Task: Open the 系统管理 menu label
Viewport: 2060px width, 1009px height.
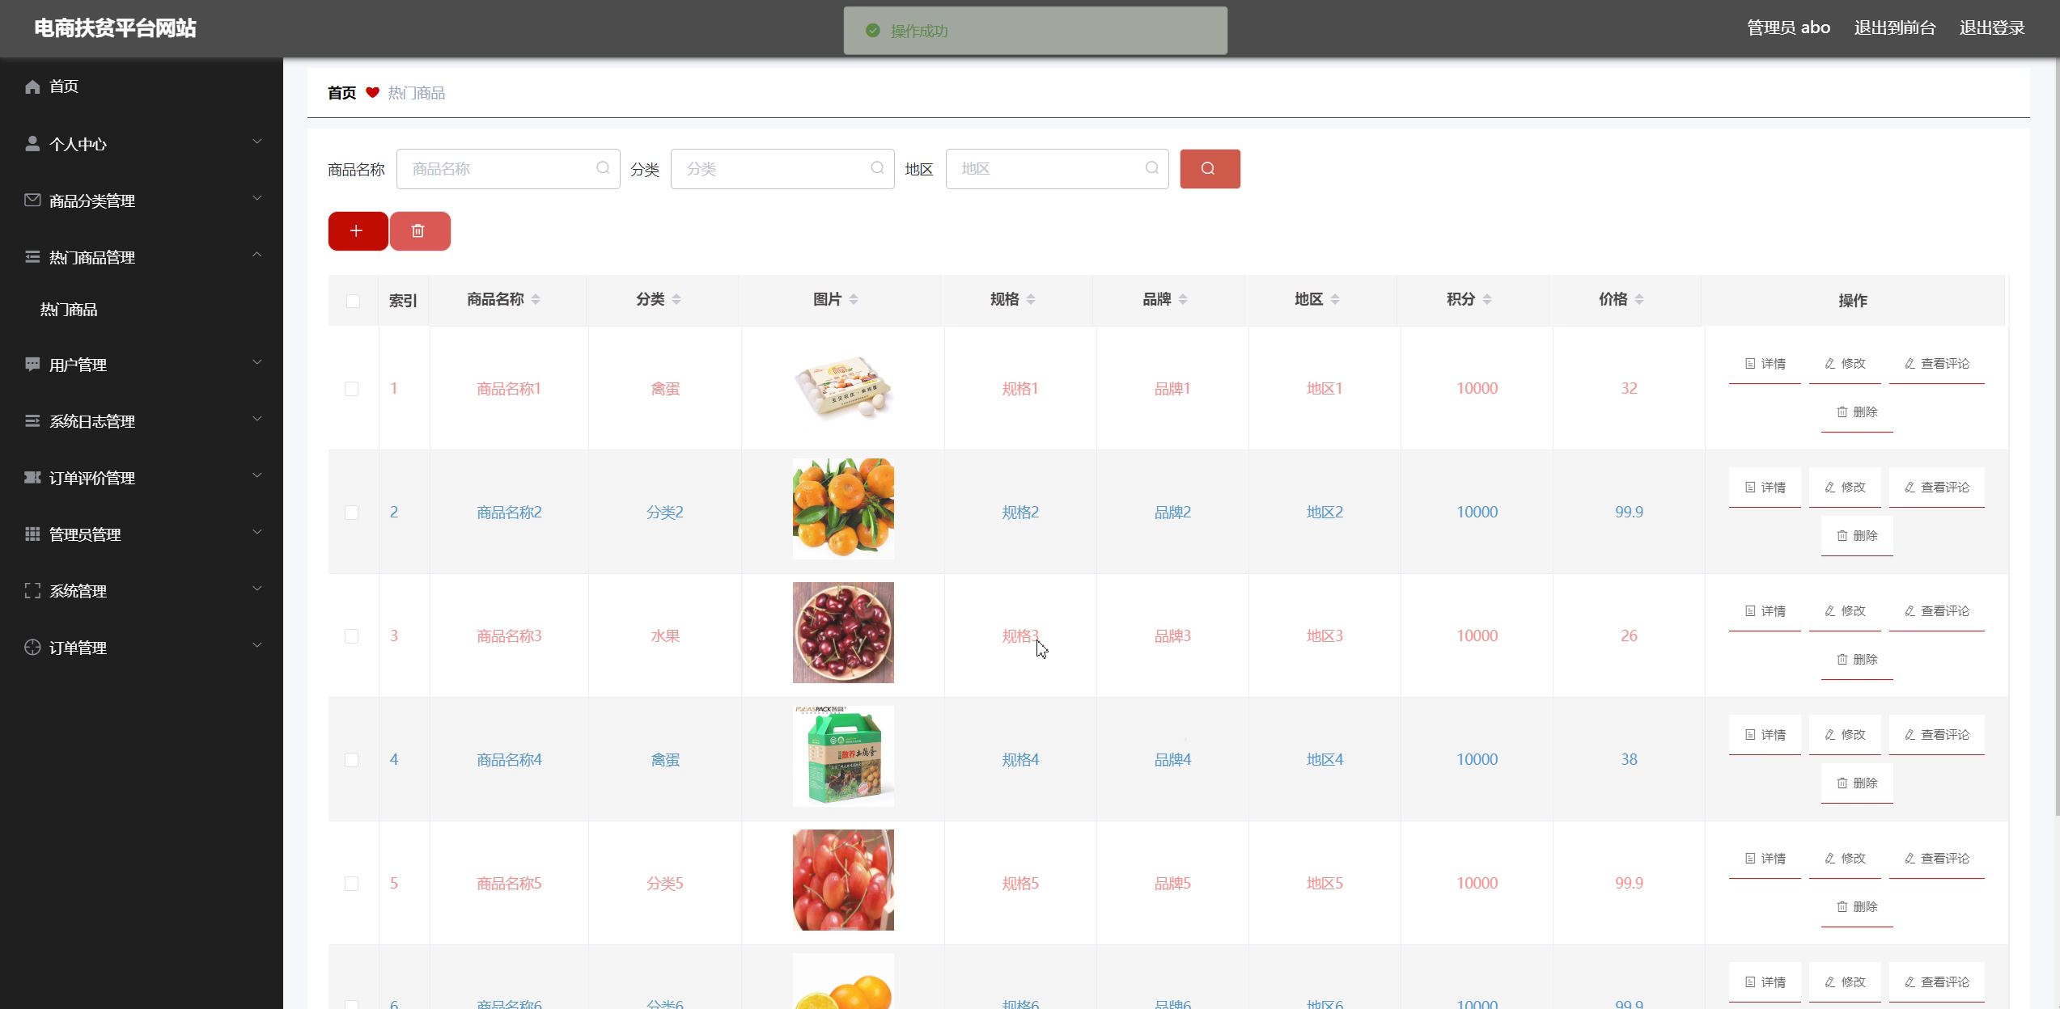Action: (x=78, y=591)
